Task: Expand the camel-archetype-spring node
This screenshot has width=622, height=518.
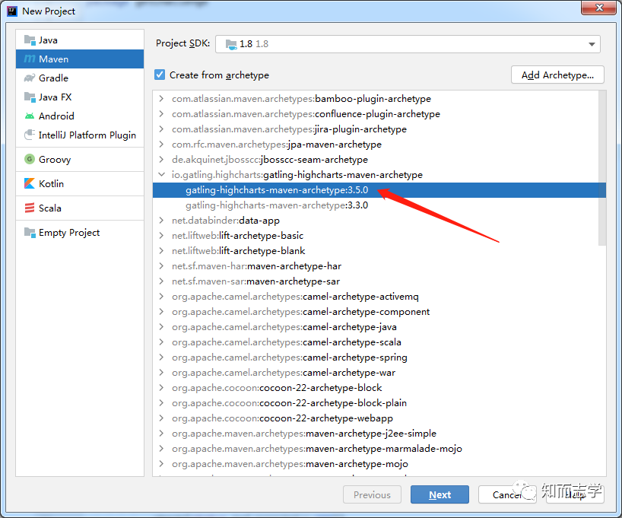Action: pyautogui.click(x=161, y=357)
